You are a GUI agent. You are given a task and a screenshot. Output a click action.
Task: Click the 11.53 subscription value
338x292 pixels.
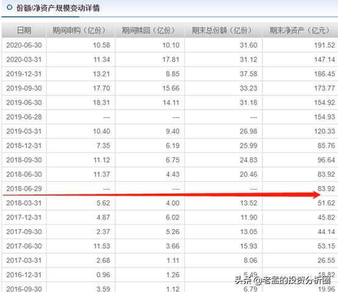(x=101, y=246)
